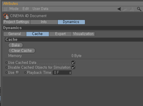Go forward with the right arrow icon
The height and width of the screenshot is (106, 143).
pyautogui.click(x=125, y=9)
